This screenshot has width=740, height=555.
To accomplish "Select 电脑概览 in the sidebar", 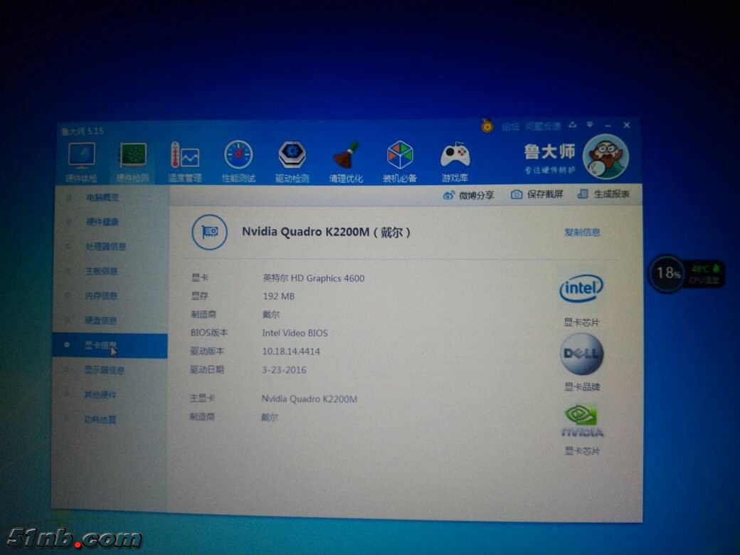I will point(102,198).
